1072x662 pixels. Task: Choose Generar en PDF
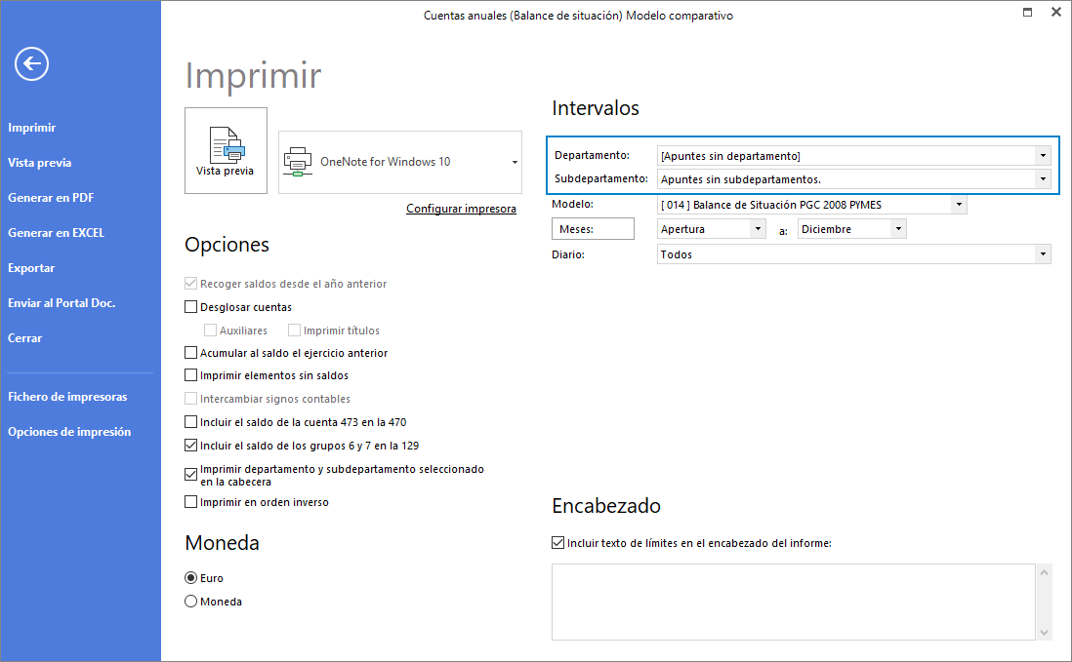click(51, 198)
